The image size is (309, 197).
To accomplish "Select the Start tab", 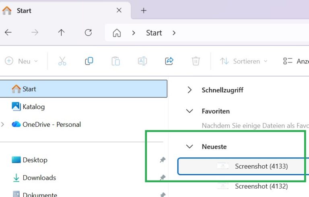I will (x=65, y=10).
